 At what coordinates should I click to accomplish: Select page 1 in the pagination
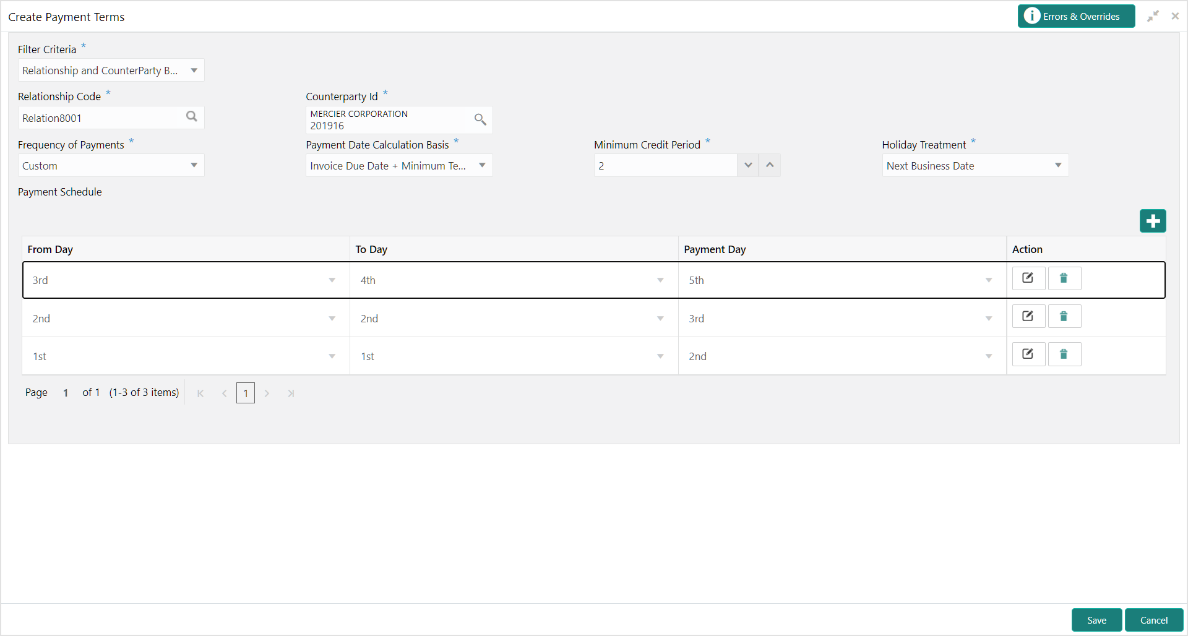246,393
